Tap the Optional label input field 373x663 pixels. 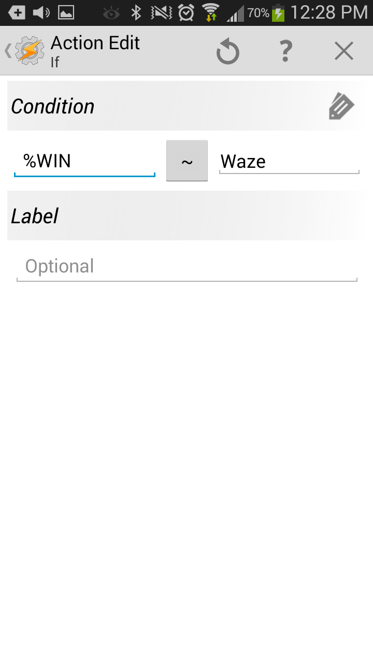187,267
